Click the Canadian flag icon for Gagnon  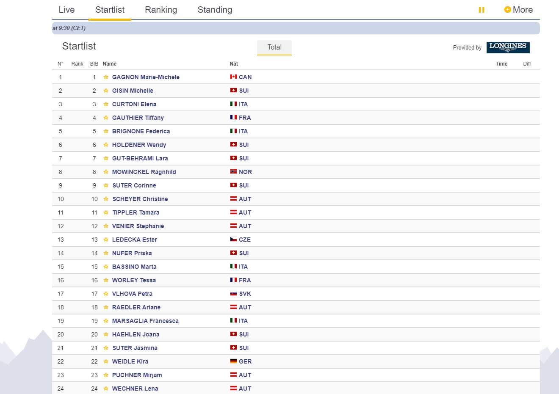coord(233,77)
